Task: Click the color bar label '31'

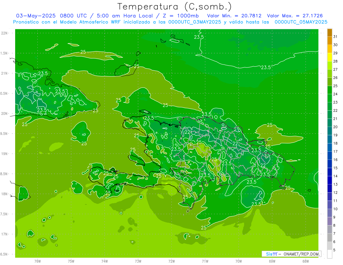Action: tap(336, 37)
